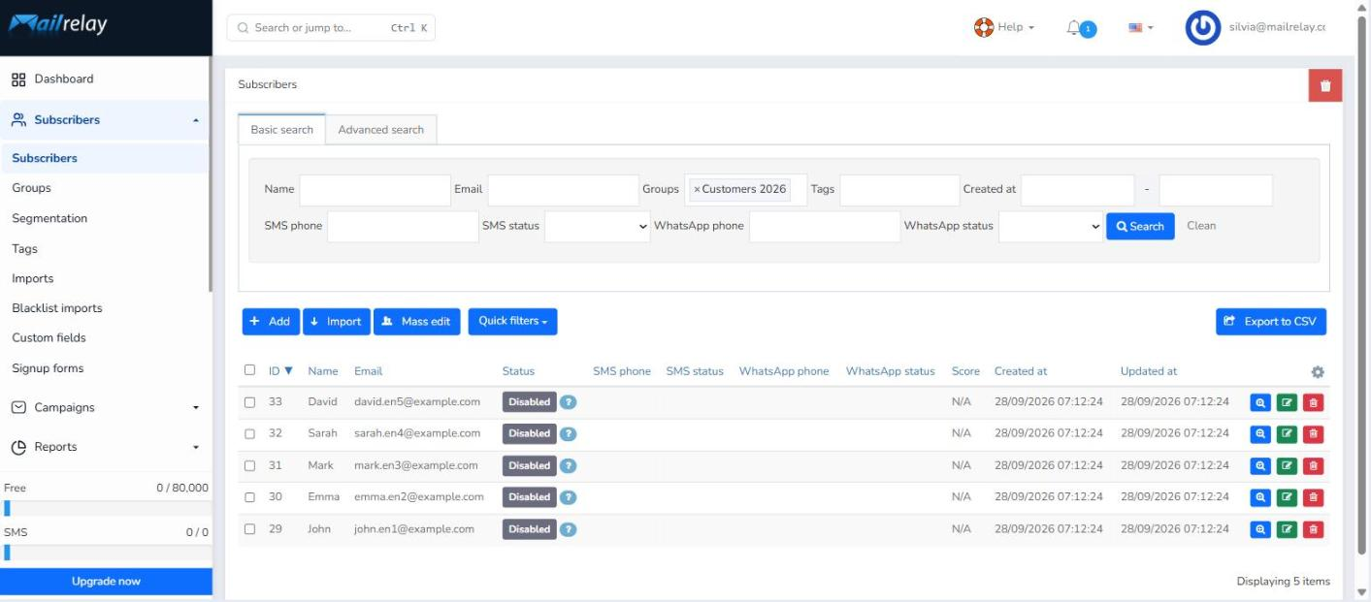1371x602 pixels.
Task: Open Groups in the sidebar
Action: click(32, 188)
